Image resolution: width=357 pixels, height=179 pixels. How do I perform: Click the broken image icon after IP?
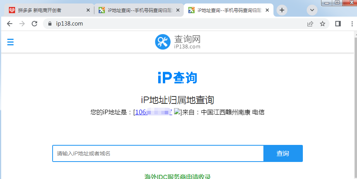[x=177, y=112]
